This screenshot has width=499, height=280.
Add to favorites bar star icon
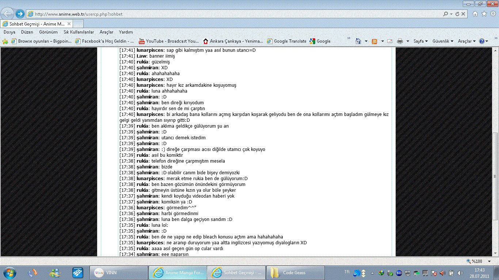(5, 41)
